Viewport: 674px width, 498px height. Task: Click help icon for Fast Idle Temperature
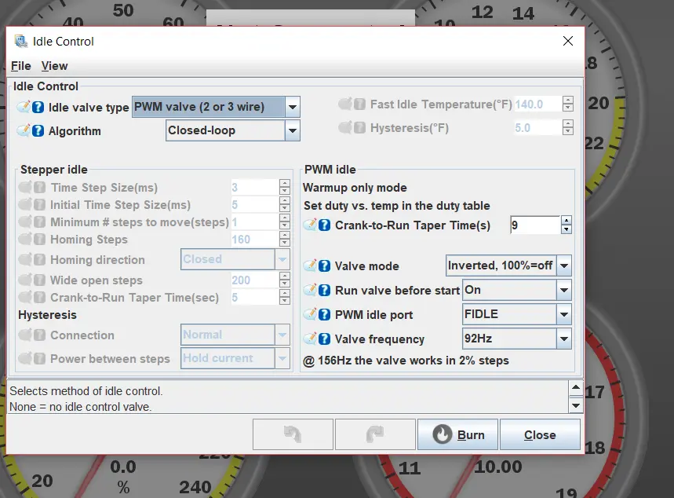tap(359, 104)
